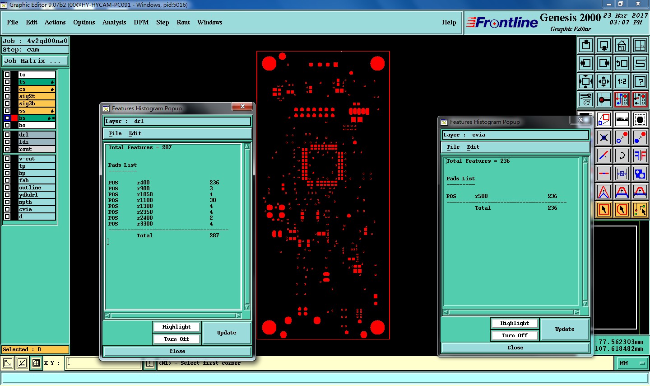Open Edit menu in drl histogram popup
The height and width of the screenshot is (386, 650).
[x=135, y=133]
